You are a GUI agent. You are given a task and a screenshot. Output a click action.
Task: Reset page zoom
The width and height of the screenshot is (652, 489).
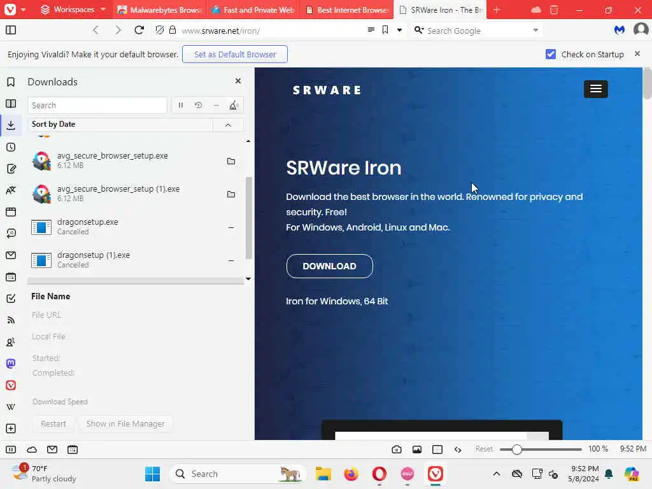pyautogui.click(x=484, y=449)
